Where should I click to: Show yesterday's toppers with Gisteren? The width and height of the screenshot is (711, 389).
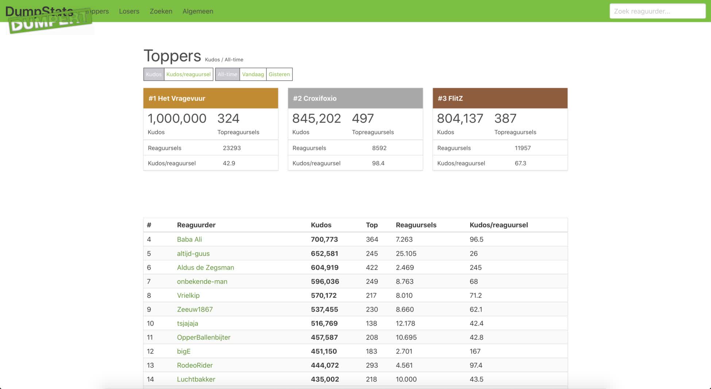279,74
